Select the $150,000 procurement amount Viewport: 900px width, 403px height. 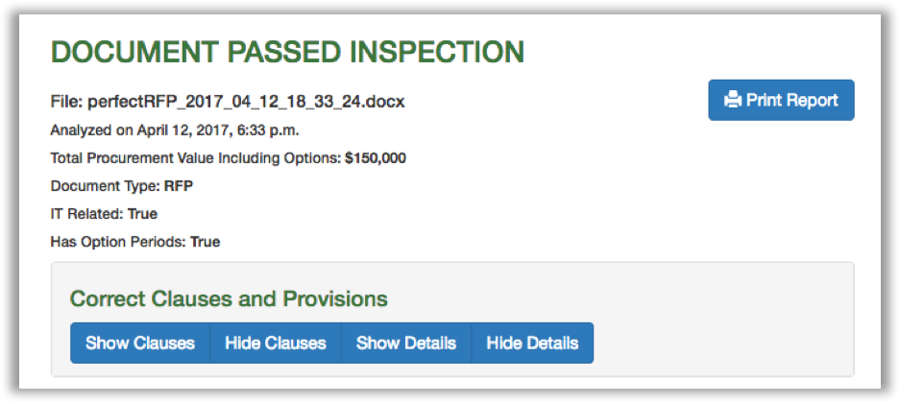tap(375, 157)
